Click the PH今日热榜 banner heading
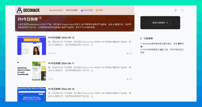 [28, 19]
